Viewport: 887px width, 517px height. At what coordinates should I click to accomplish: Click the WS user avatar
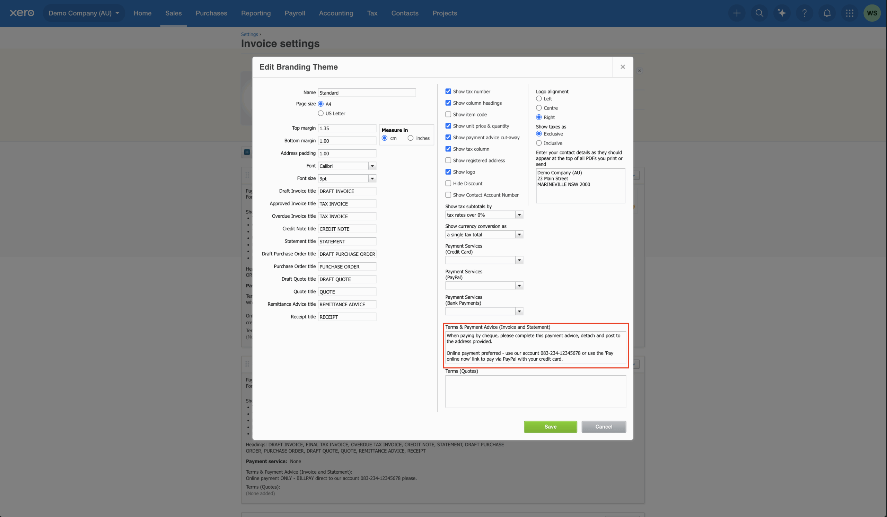click(872, 13)
